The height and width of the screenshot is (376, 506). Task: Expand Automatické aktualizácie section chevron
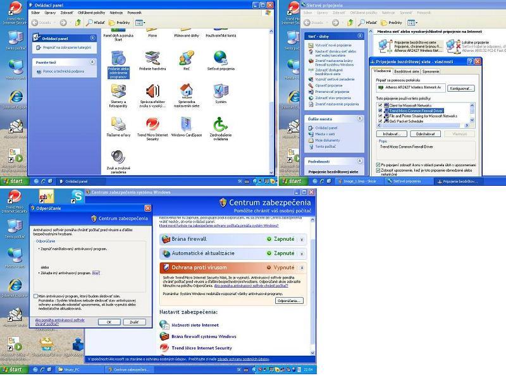(x=302, y=253)
